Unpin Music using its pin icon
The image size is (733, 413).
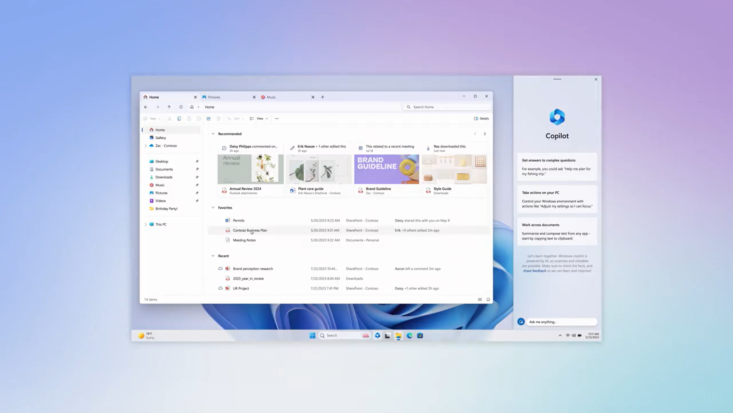click(x=197, y=185)
